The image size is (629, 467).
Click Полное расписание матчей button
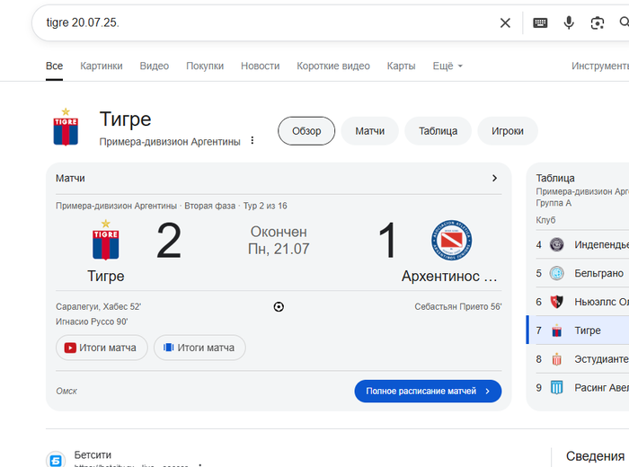point(428,392)
